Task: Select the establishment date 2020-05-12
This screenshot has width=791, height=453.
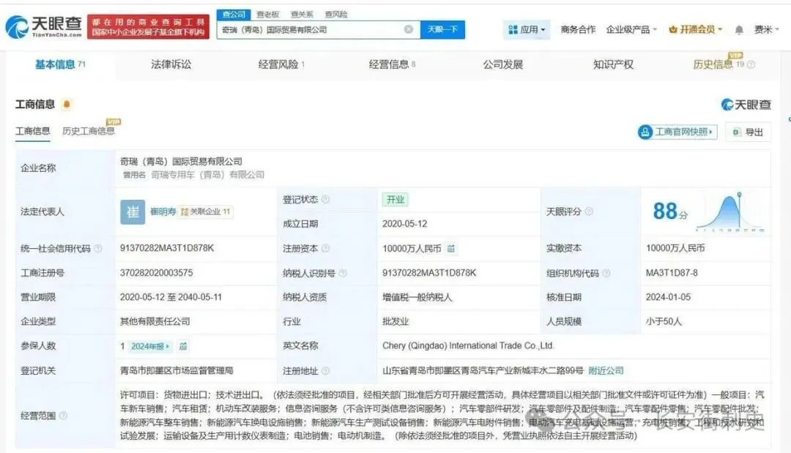Action: pyautogui.click(x=404, y=224)
